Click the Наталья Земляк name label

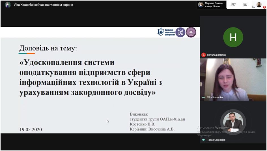click(x=216, y=55)
